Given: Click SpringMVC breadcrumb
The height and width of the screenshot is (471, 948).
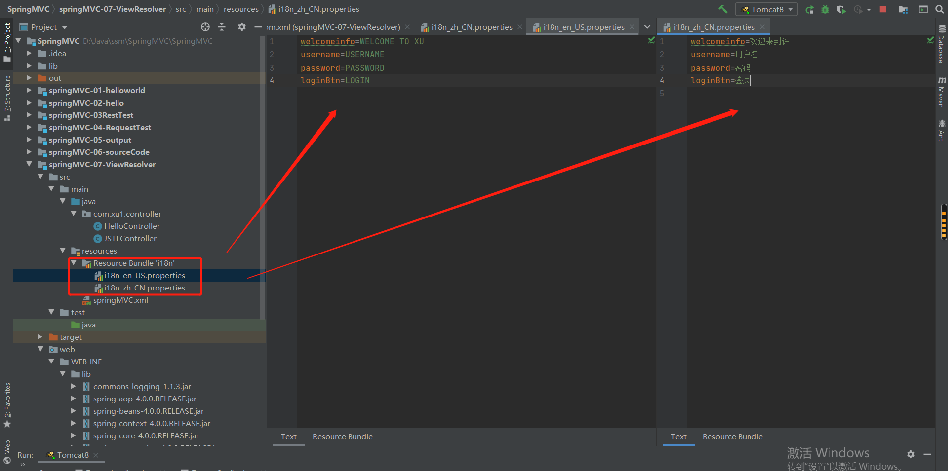Looking at the screenshot, I should tap(28, 9).
